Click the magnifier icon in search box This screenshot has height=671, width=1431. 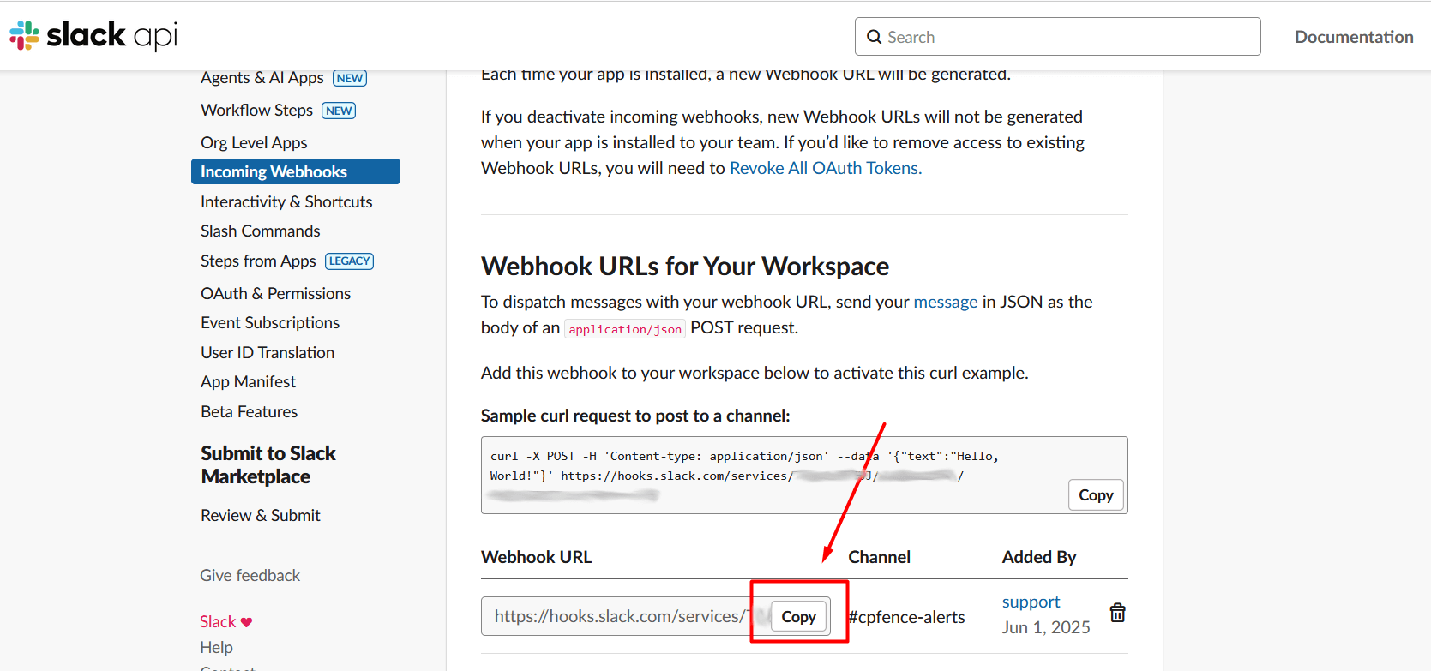coord(874,37)
